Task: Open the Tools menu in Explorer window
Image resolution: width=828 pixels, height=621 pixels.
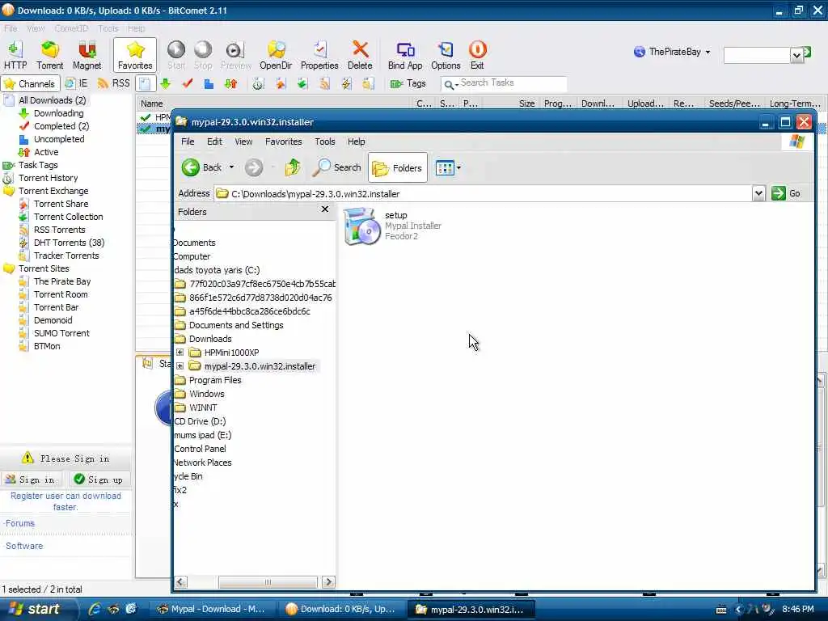Action: 325,142
